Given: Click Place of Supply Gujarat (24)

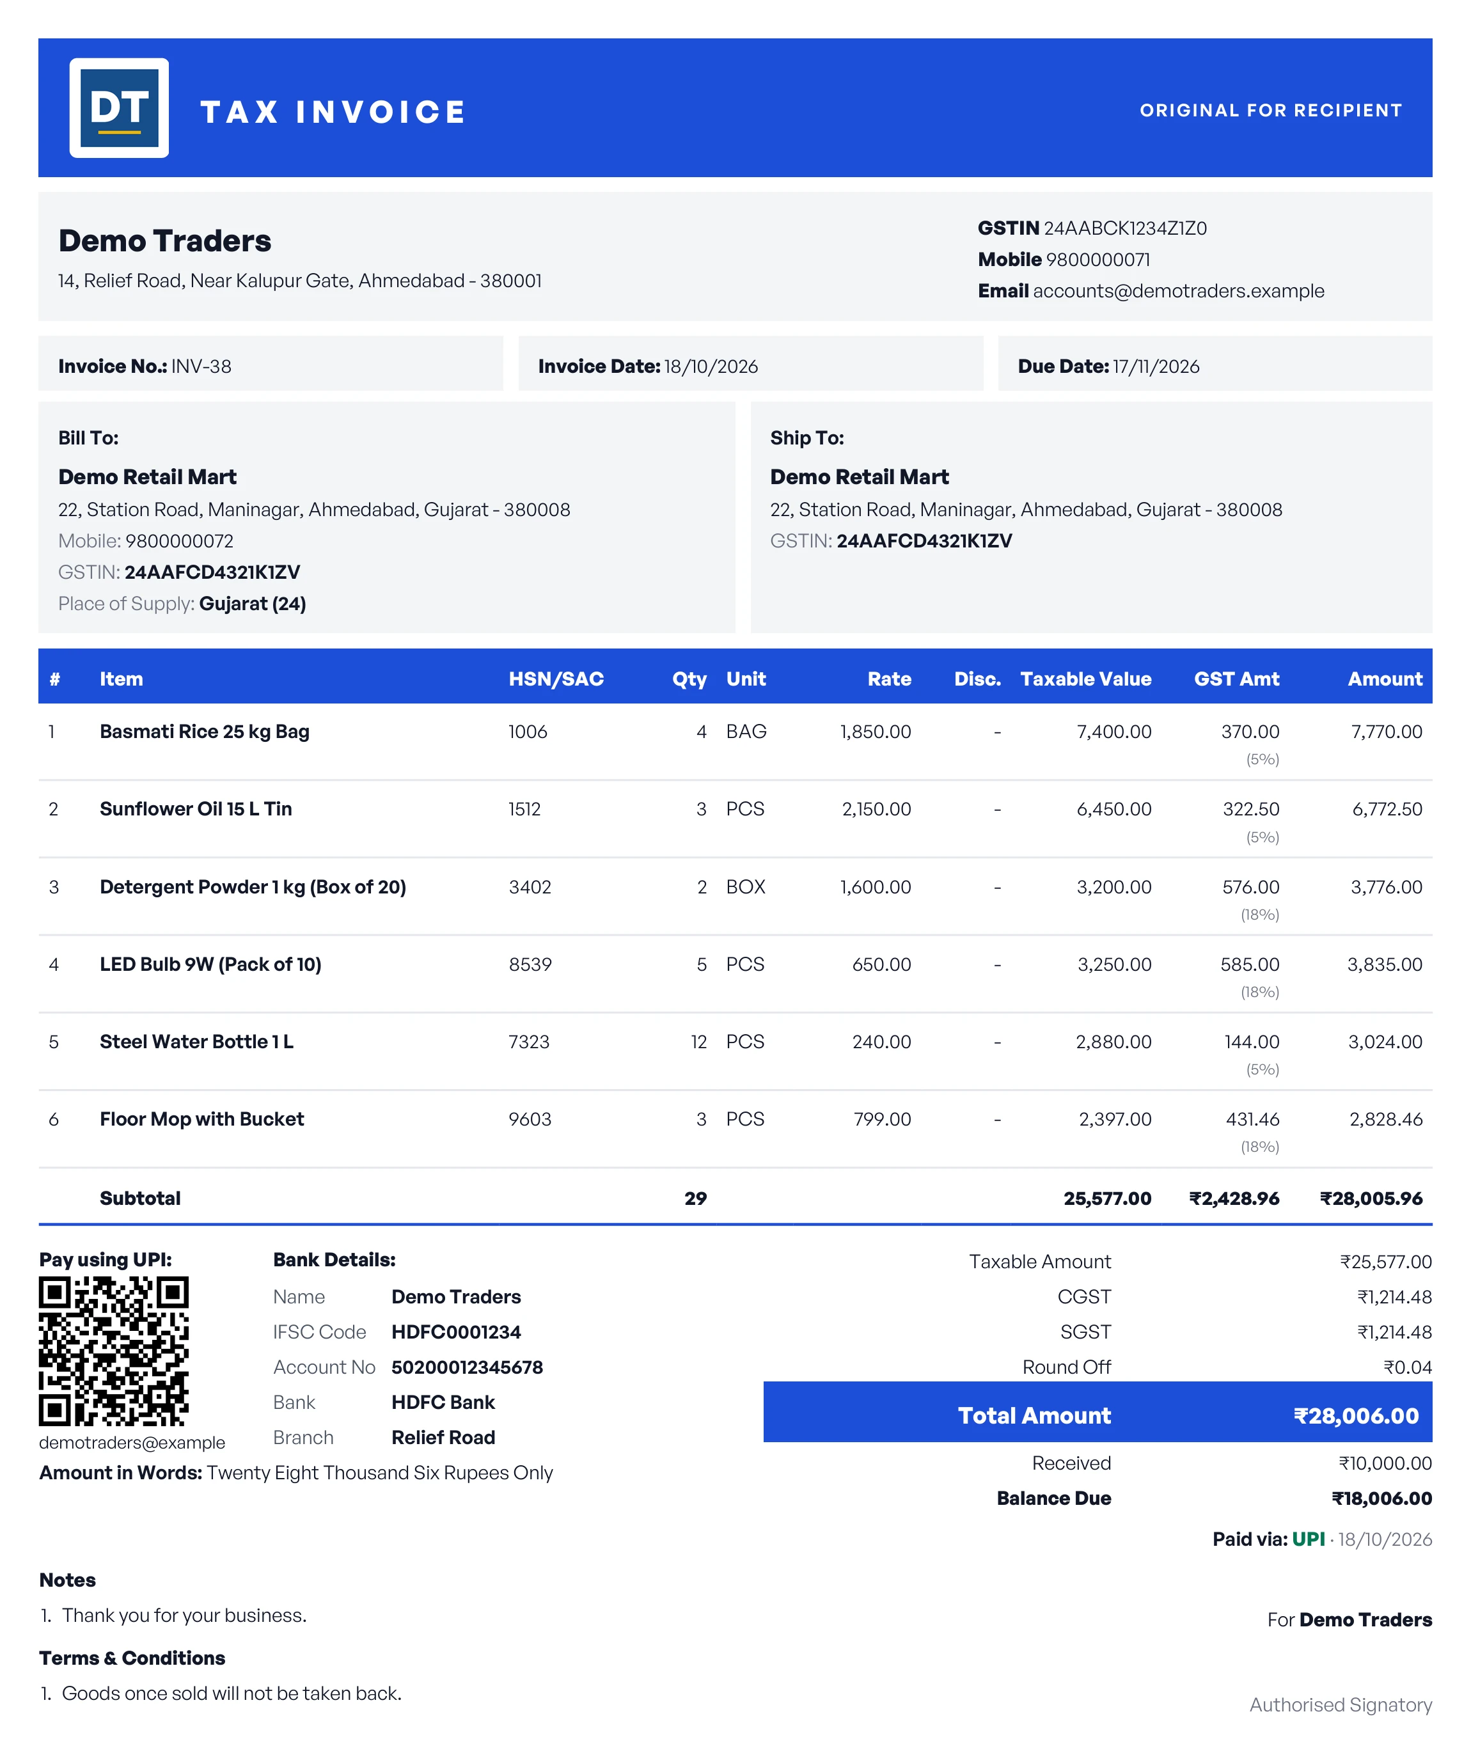Looking at the screenshot, I should coord(252,604).
